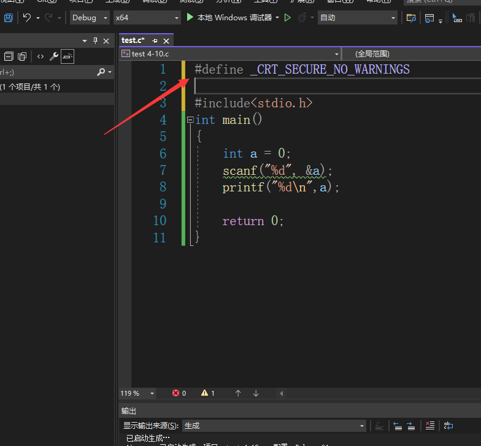Screen dimensions: 481x446
Task: Open the x64 platform dropdown
Action: pos(147,18)
